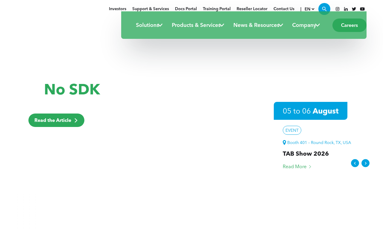Visit the Docs Portal link
Image resolution: width=383 pixels, height=239 pixels.
pyautogui.click(x=186, y=9)
